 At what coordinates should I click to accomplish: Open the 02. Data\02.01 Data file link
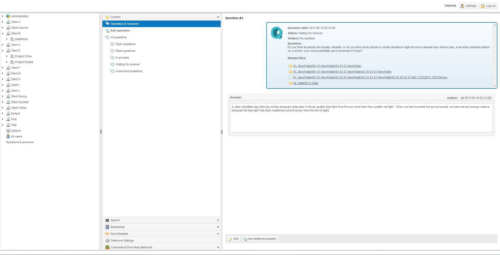305,83
